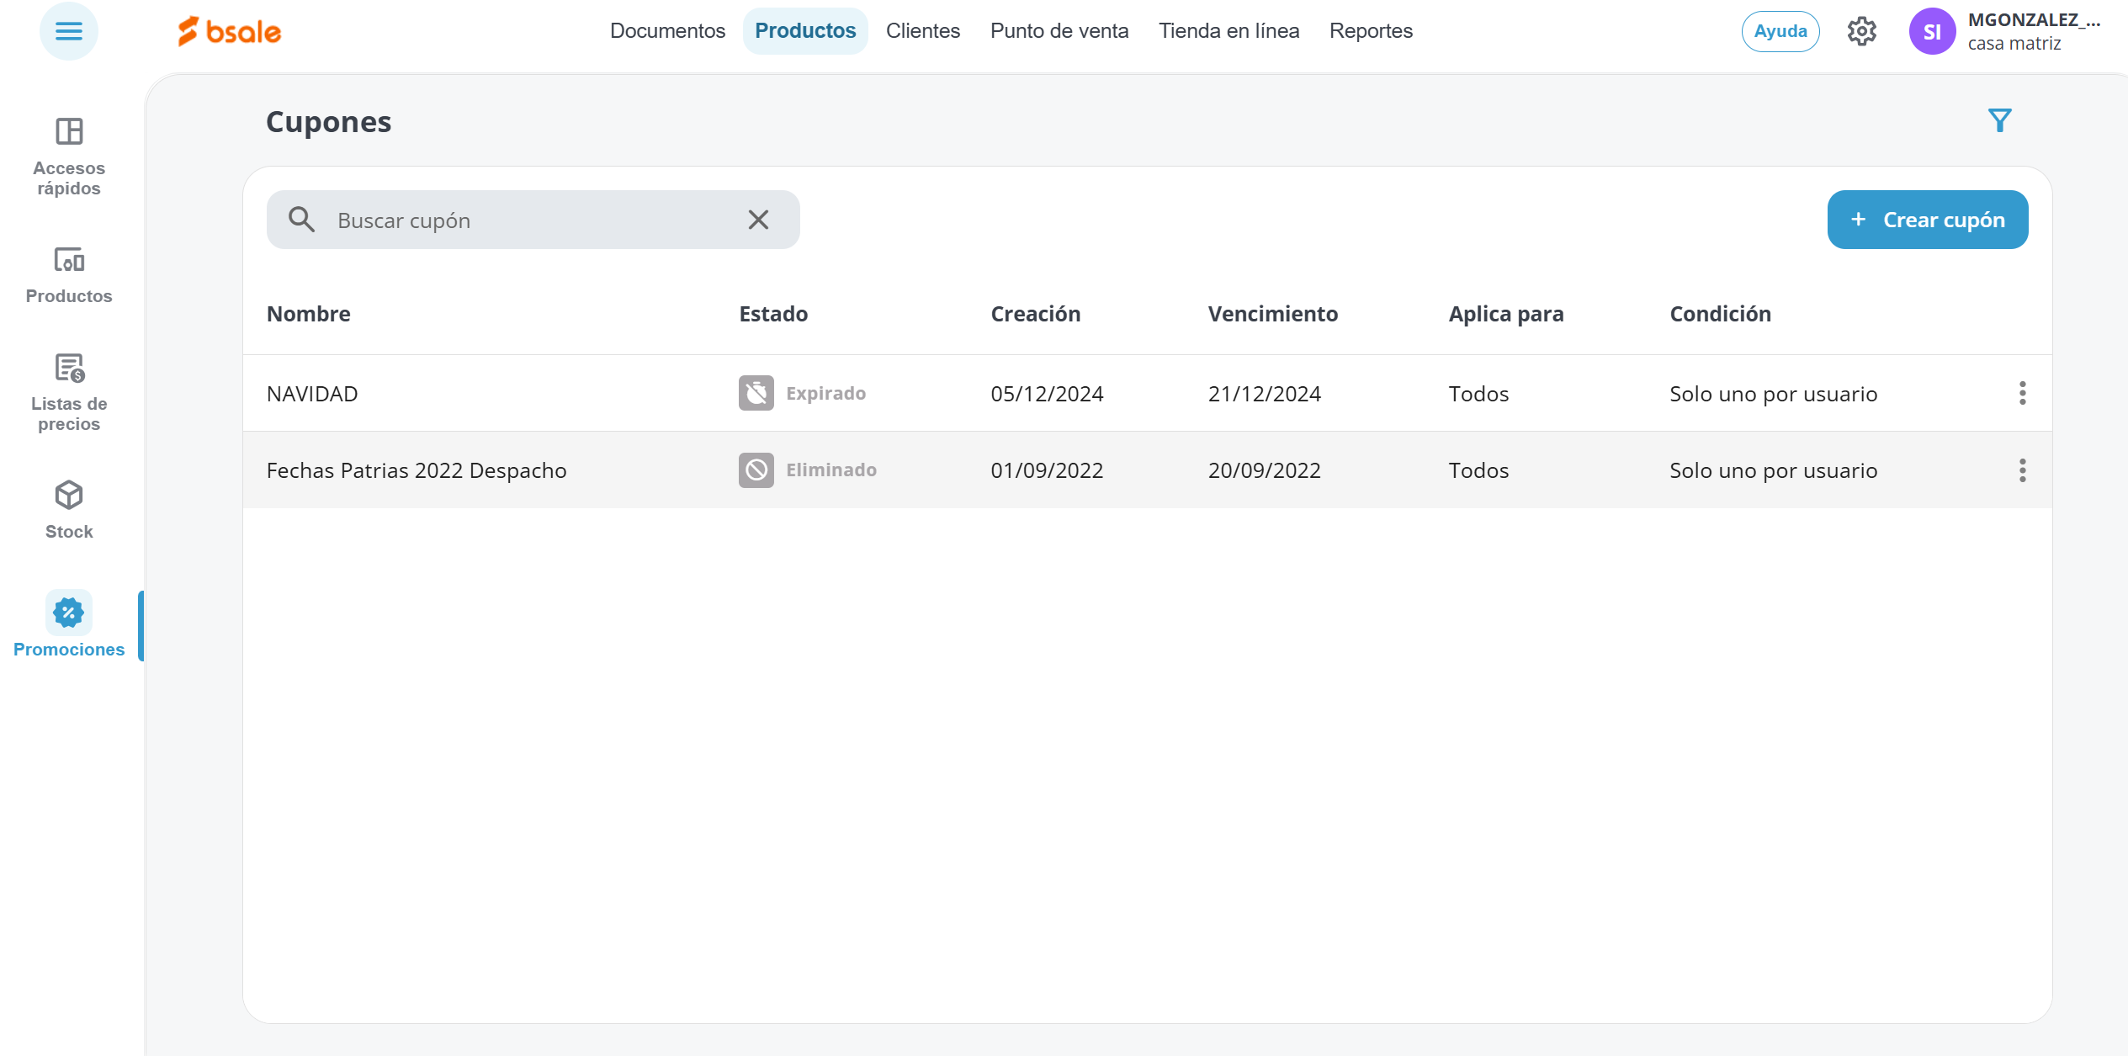Viewport: 2128px width, 1056px height.
Task: Click the Crear cupón button
Action: coord(1927,220)
